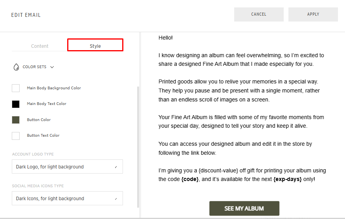Screen dimensions: 345x219
Task: Click the droplet Color Sets icon
Action: pyautogui.click(x=16, y=67)
